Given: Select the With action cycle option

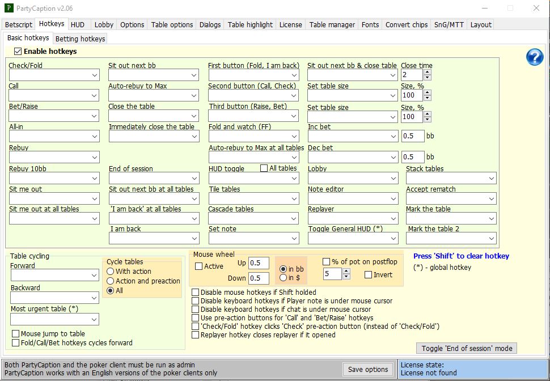Looking at the screenshot, I should (x=111, y=271).
